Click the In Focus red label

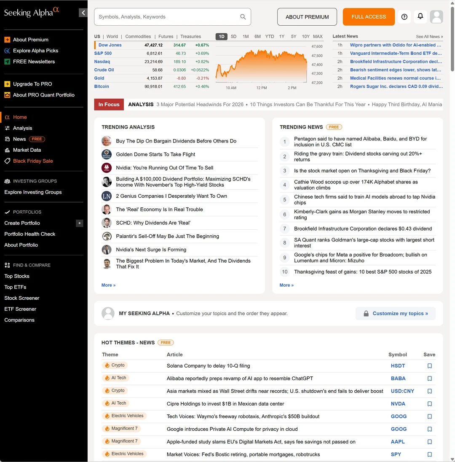click(x=109, y=104)
